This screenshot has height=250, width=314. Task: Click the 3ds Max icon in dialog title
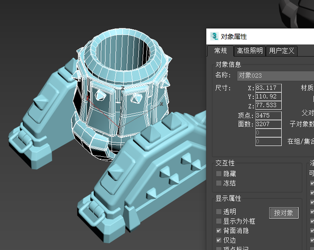click(214, 36)
